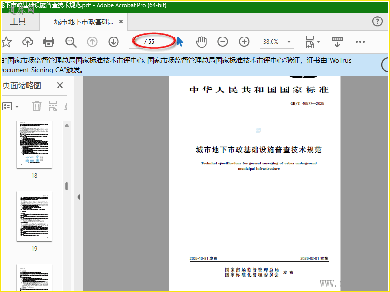Click the 页面缩略图 panel title

click(x=22, y=86)
